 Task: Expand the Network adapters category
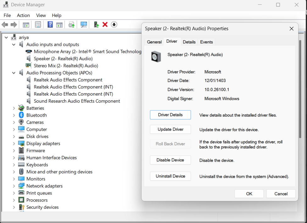click(x=14, y=186)
